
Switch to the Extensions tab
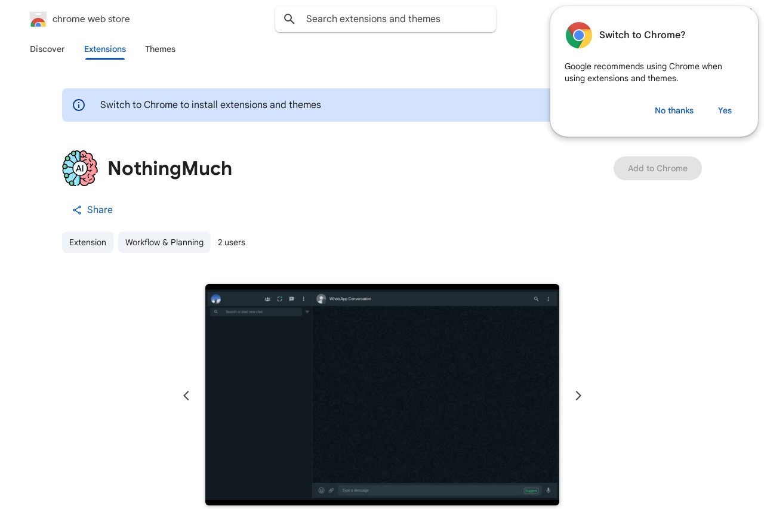click(x=105, y=49)
